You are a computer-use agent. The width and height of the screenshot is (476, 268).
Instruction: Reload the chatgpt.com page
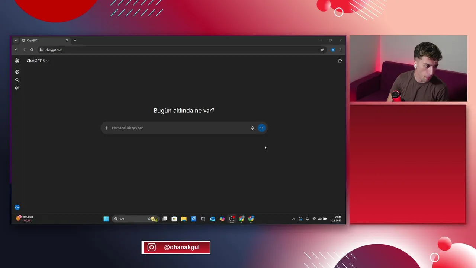click(32, 50)
